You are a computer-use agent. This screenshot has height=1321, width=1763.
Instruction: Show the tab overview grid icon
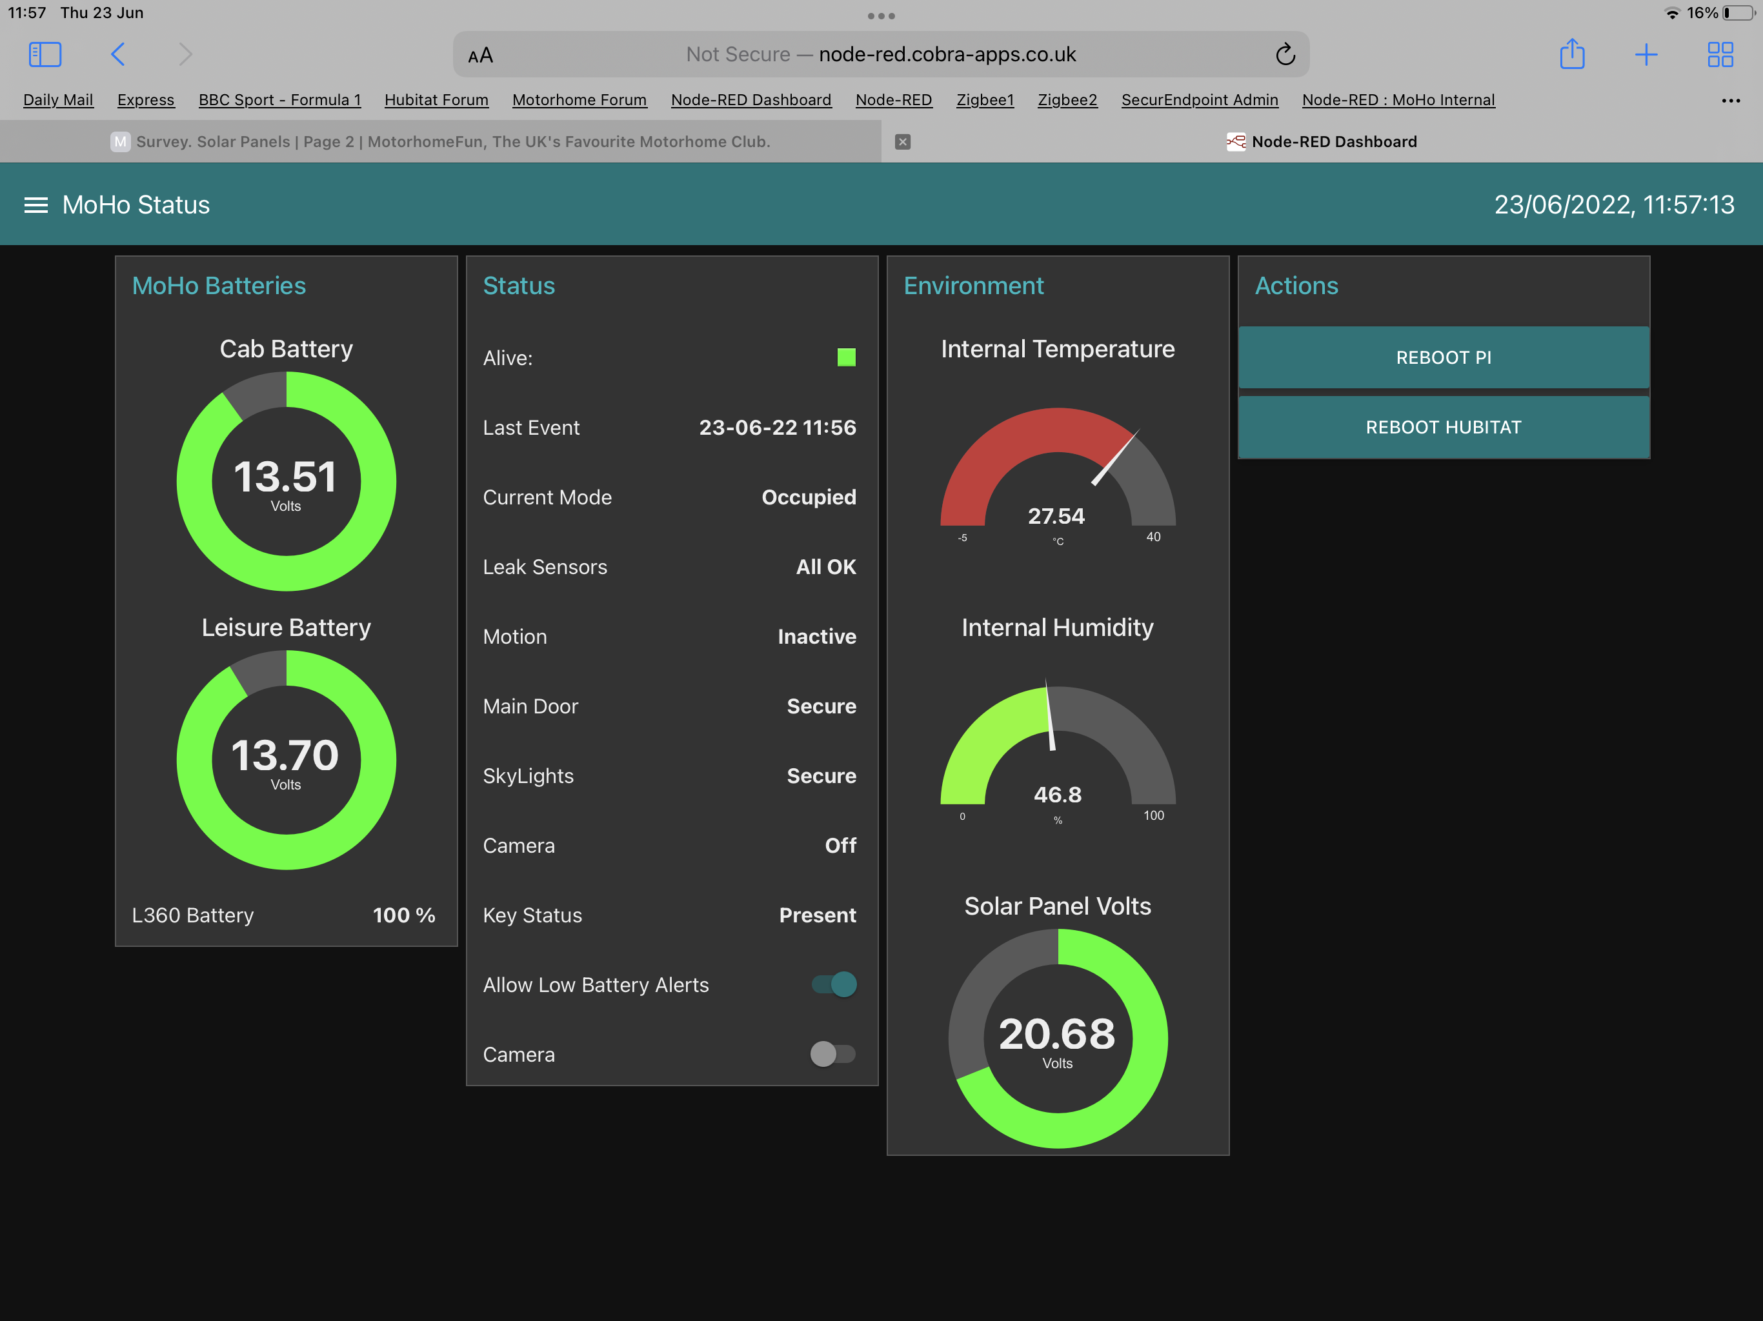pos(1720,54)
